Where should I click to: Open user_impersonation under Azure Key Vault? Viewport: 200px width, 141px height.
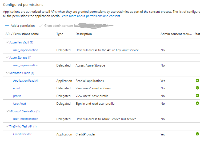point(26,50)
